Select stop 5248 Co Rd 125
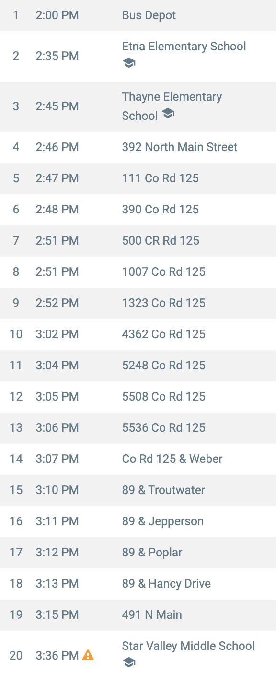 138,366
